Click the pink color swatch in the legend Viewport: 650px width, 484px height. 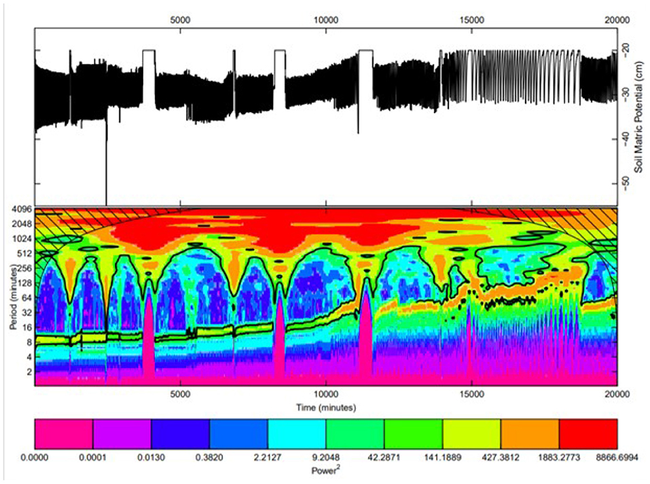[x=64, y=434]
